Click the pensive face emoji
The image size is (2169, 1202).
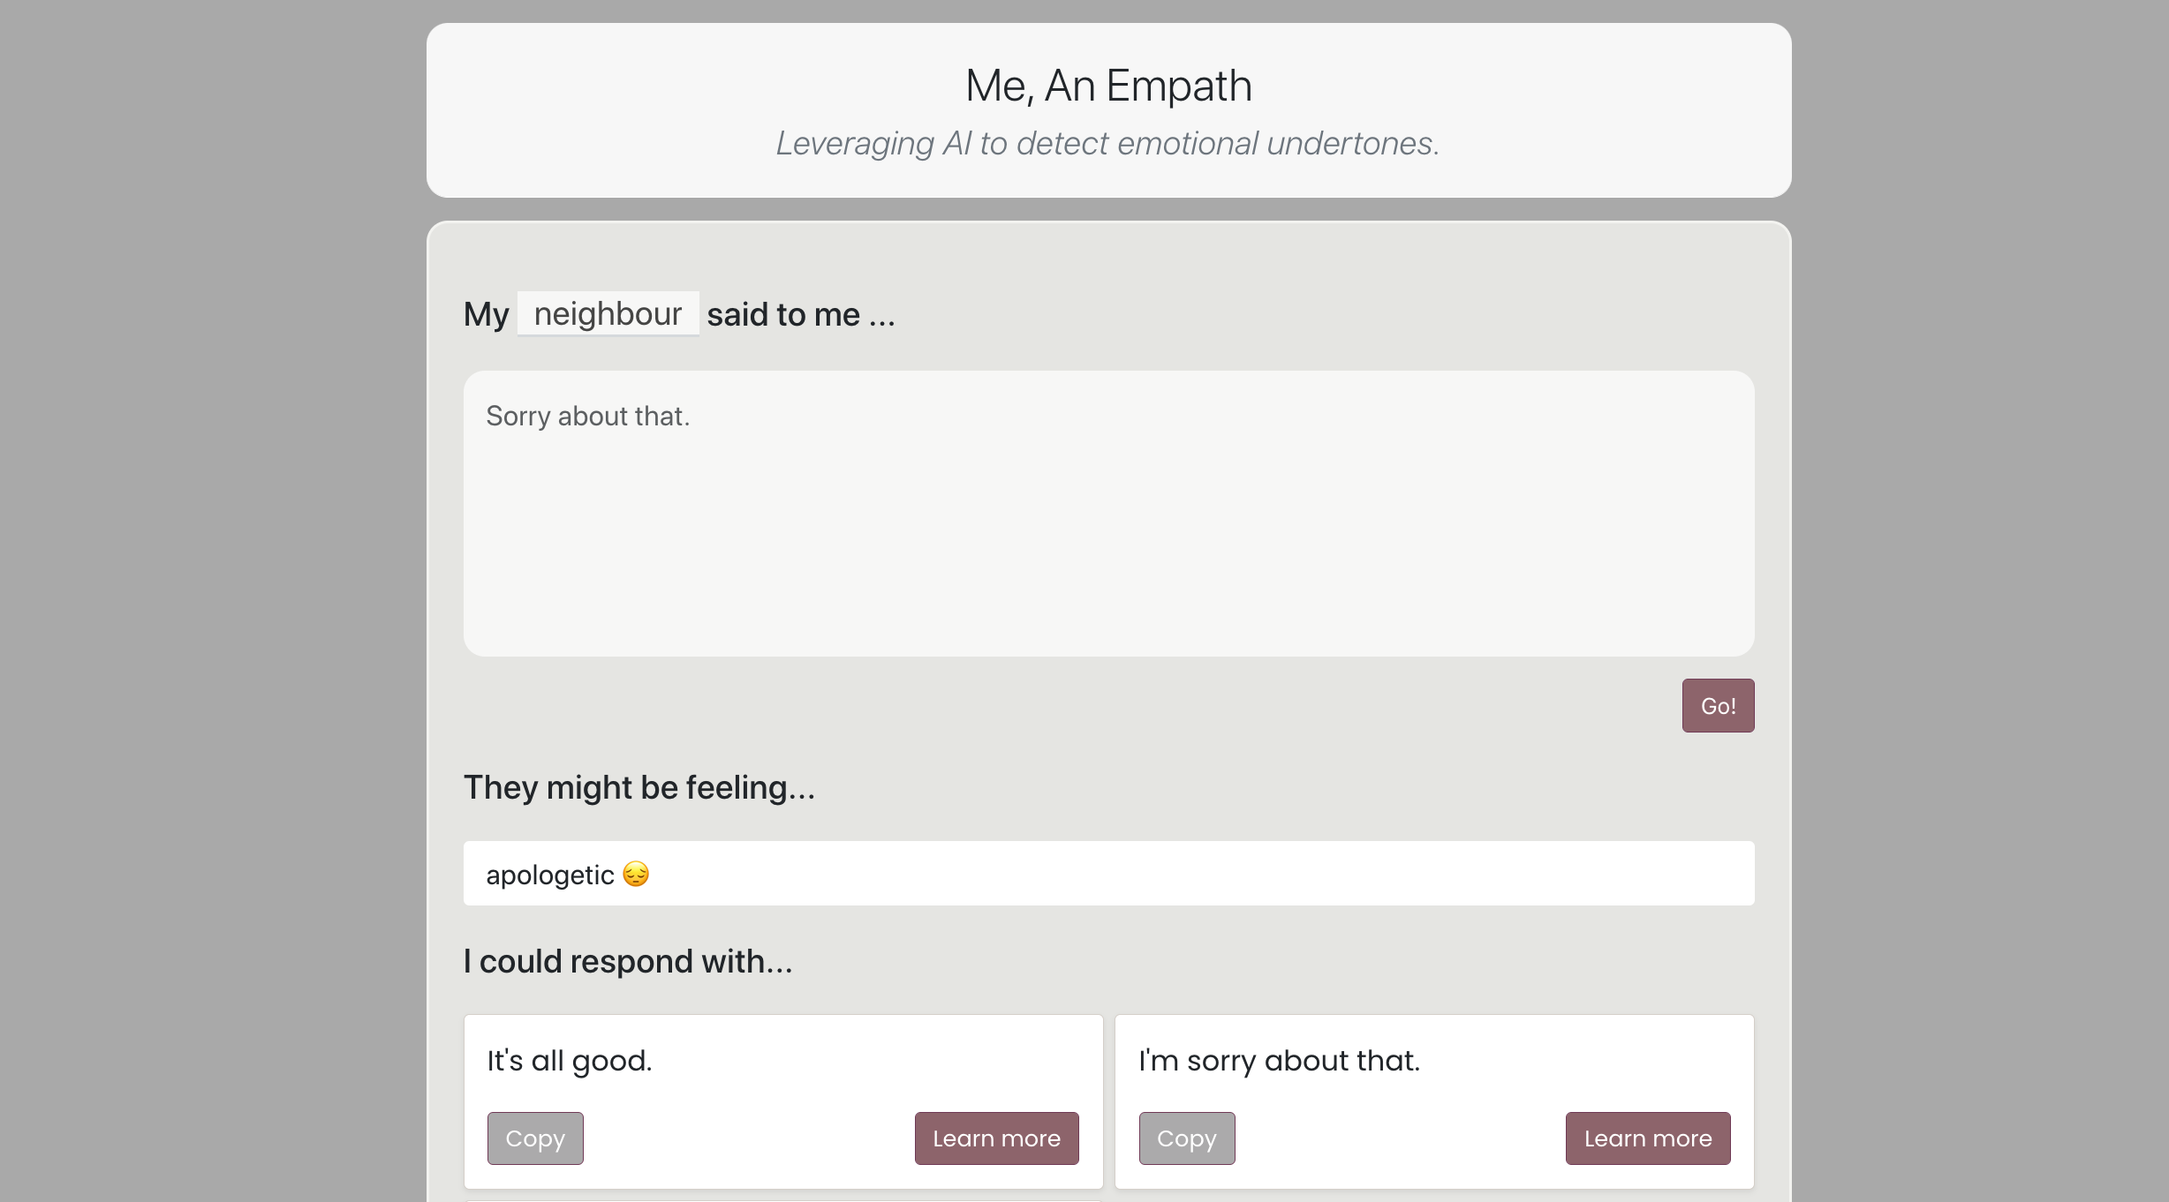(636, 875)
